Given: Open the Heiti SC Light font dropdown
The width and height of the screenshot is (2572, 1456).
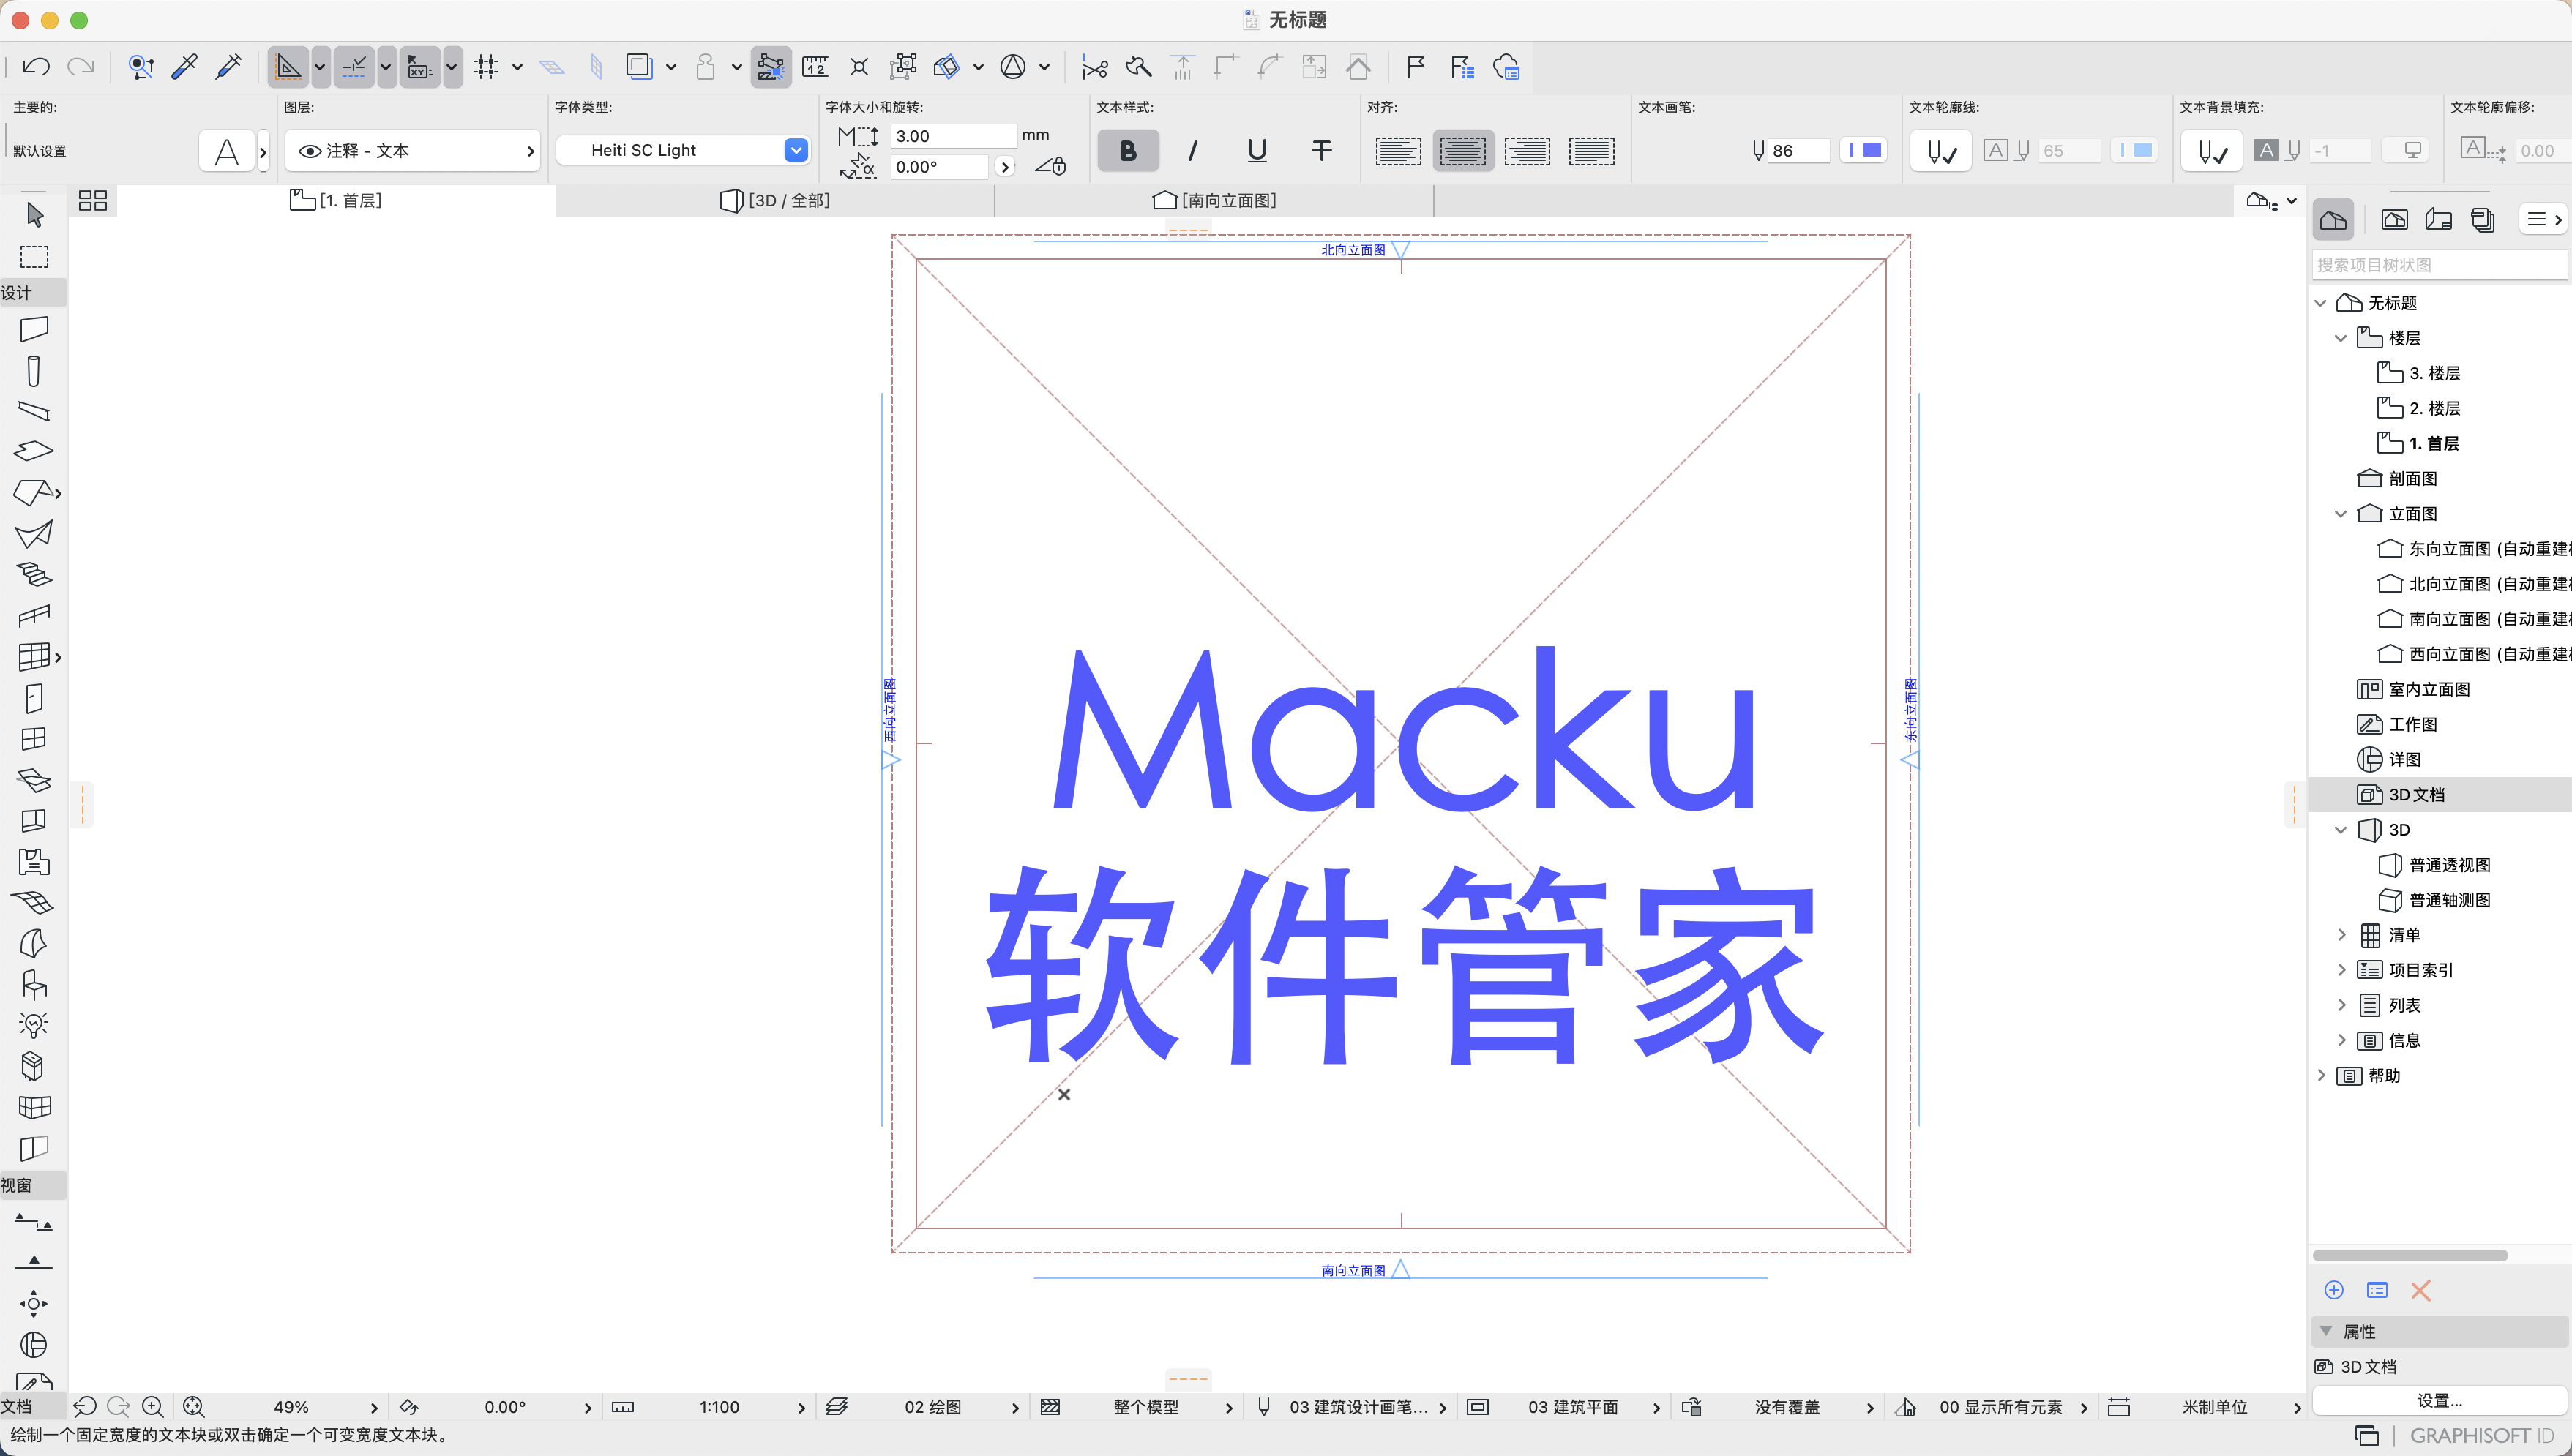Looking at the screenshot, I should 682,150.
